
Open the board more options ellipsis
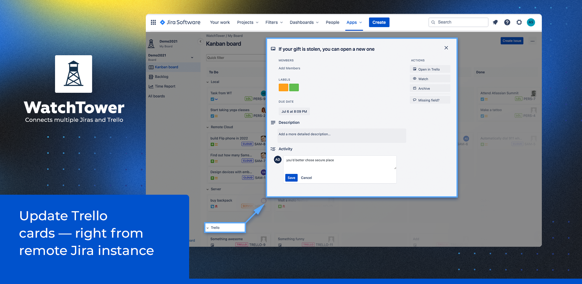point(533,41)
